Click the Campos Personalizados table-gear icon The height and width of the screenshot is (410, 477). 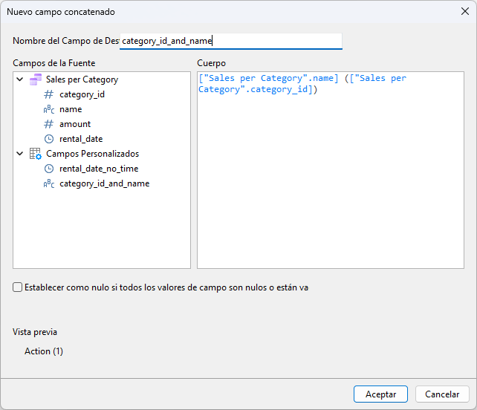(35, 154)
